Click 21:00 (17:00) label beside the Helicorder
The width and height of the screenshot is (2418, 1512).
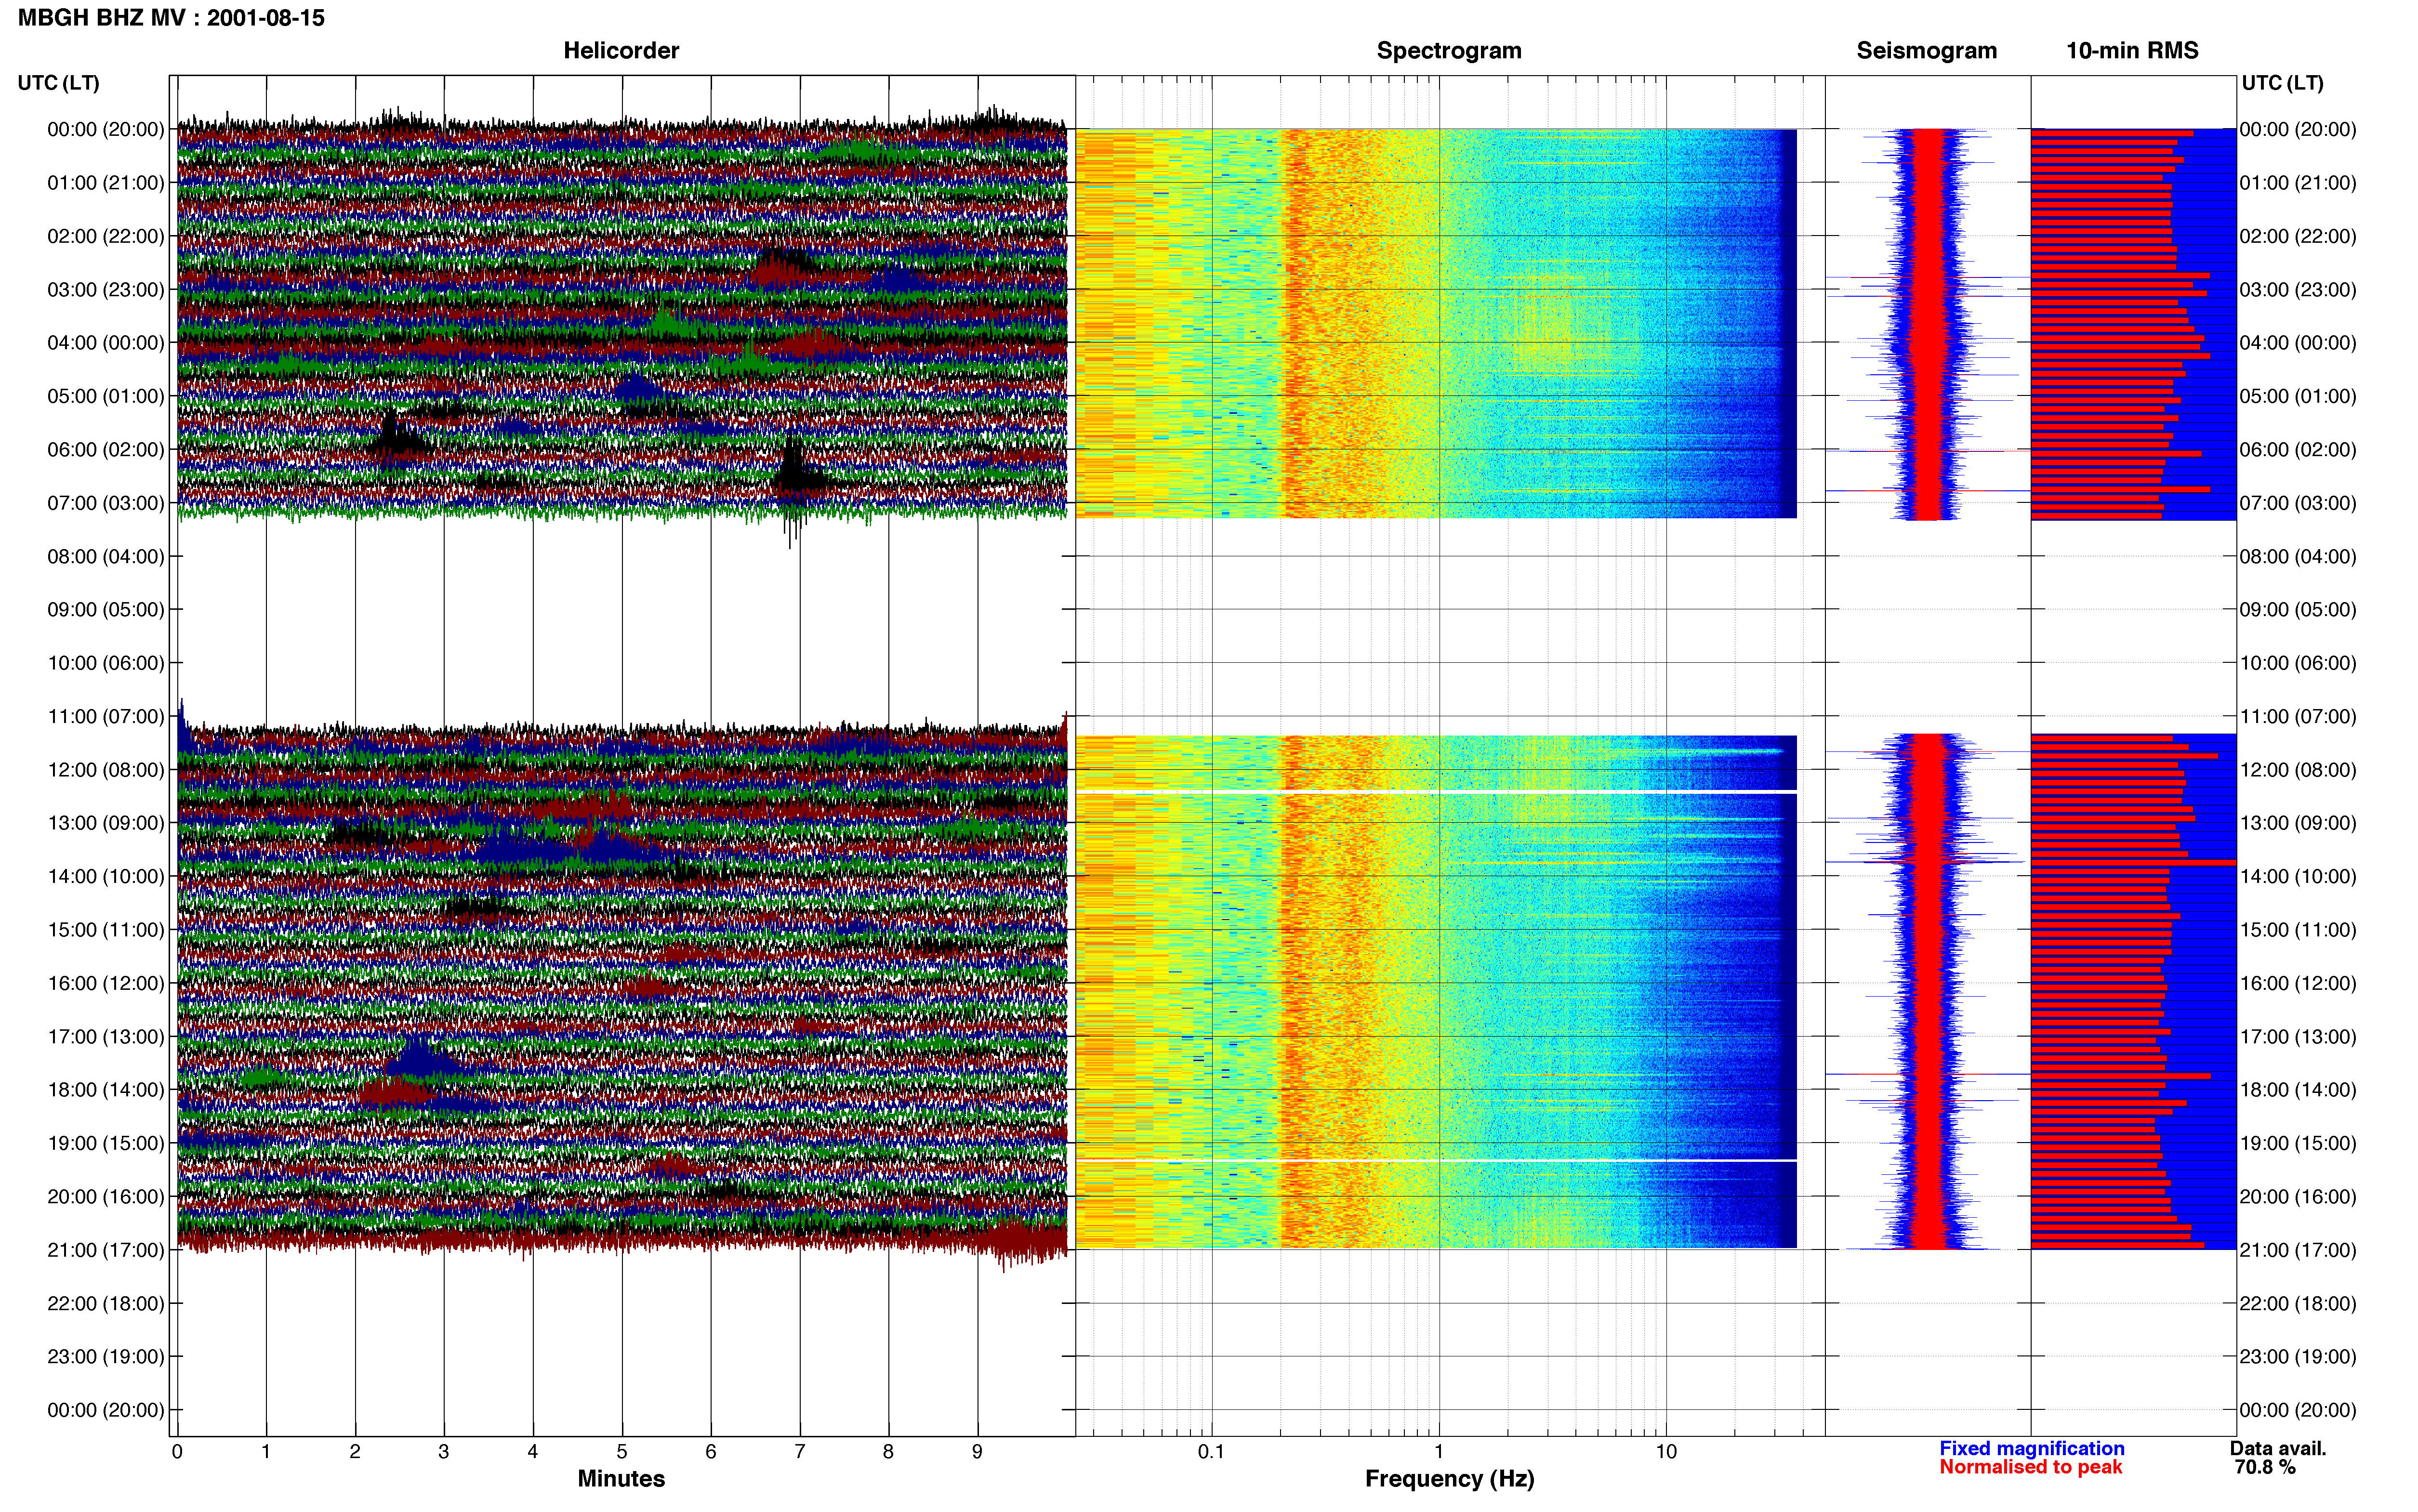(x=105, y=1250)
